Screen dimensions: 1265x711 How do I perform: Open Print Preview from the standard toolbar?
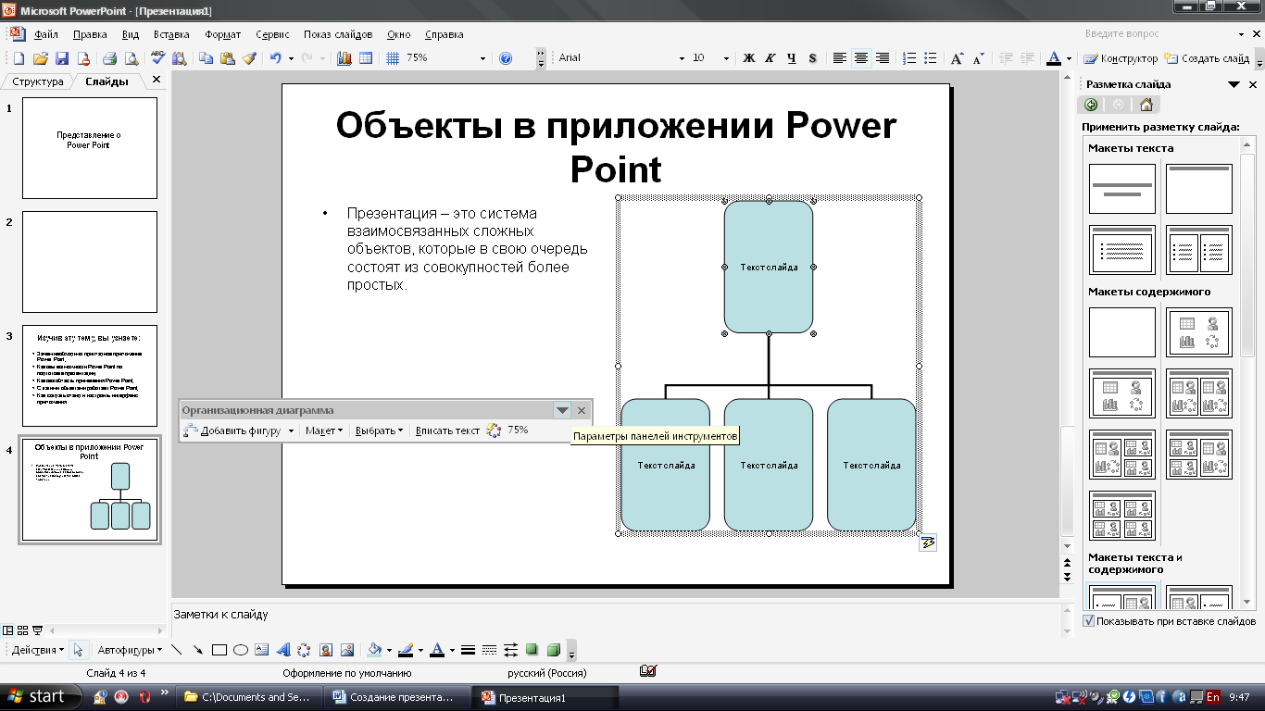[x=131, y=57]
